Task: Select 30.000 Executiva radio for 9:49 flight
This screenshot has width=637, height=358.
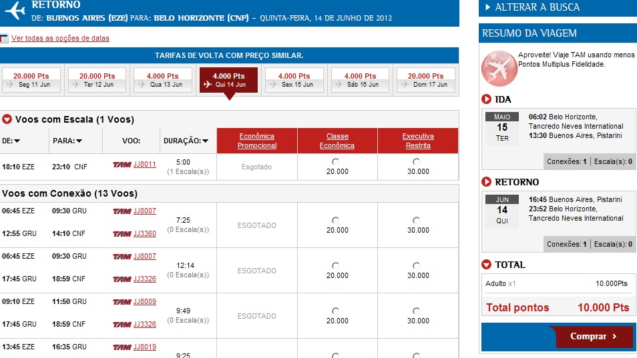Action: (416, 311)
